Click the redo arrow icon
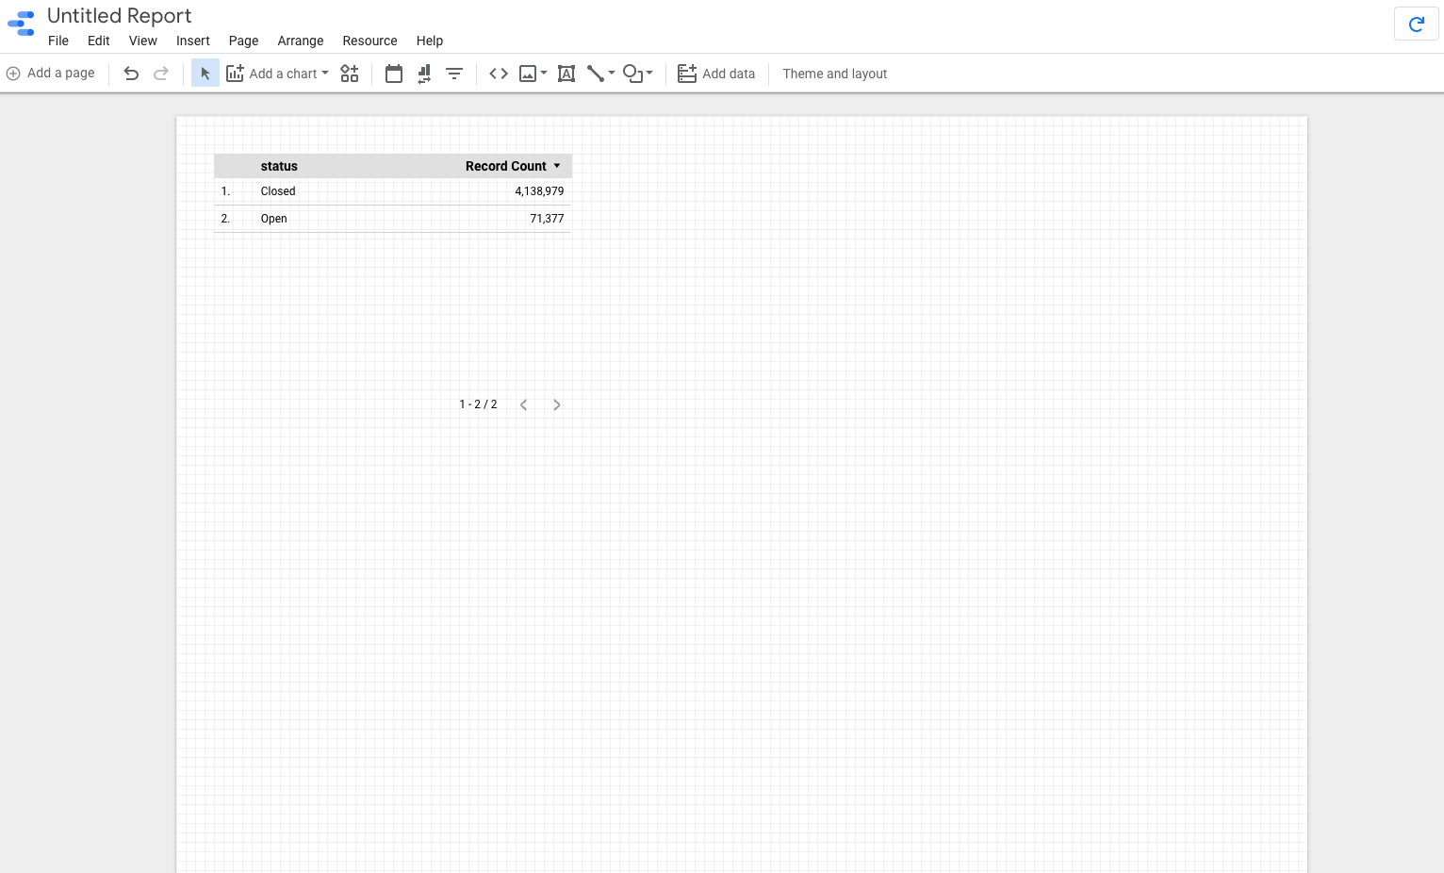 tap(161, 74)
